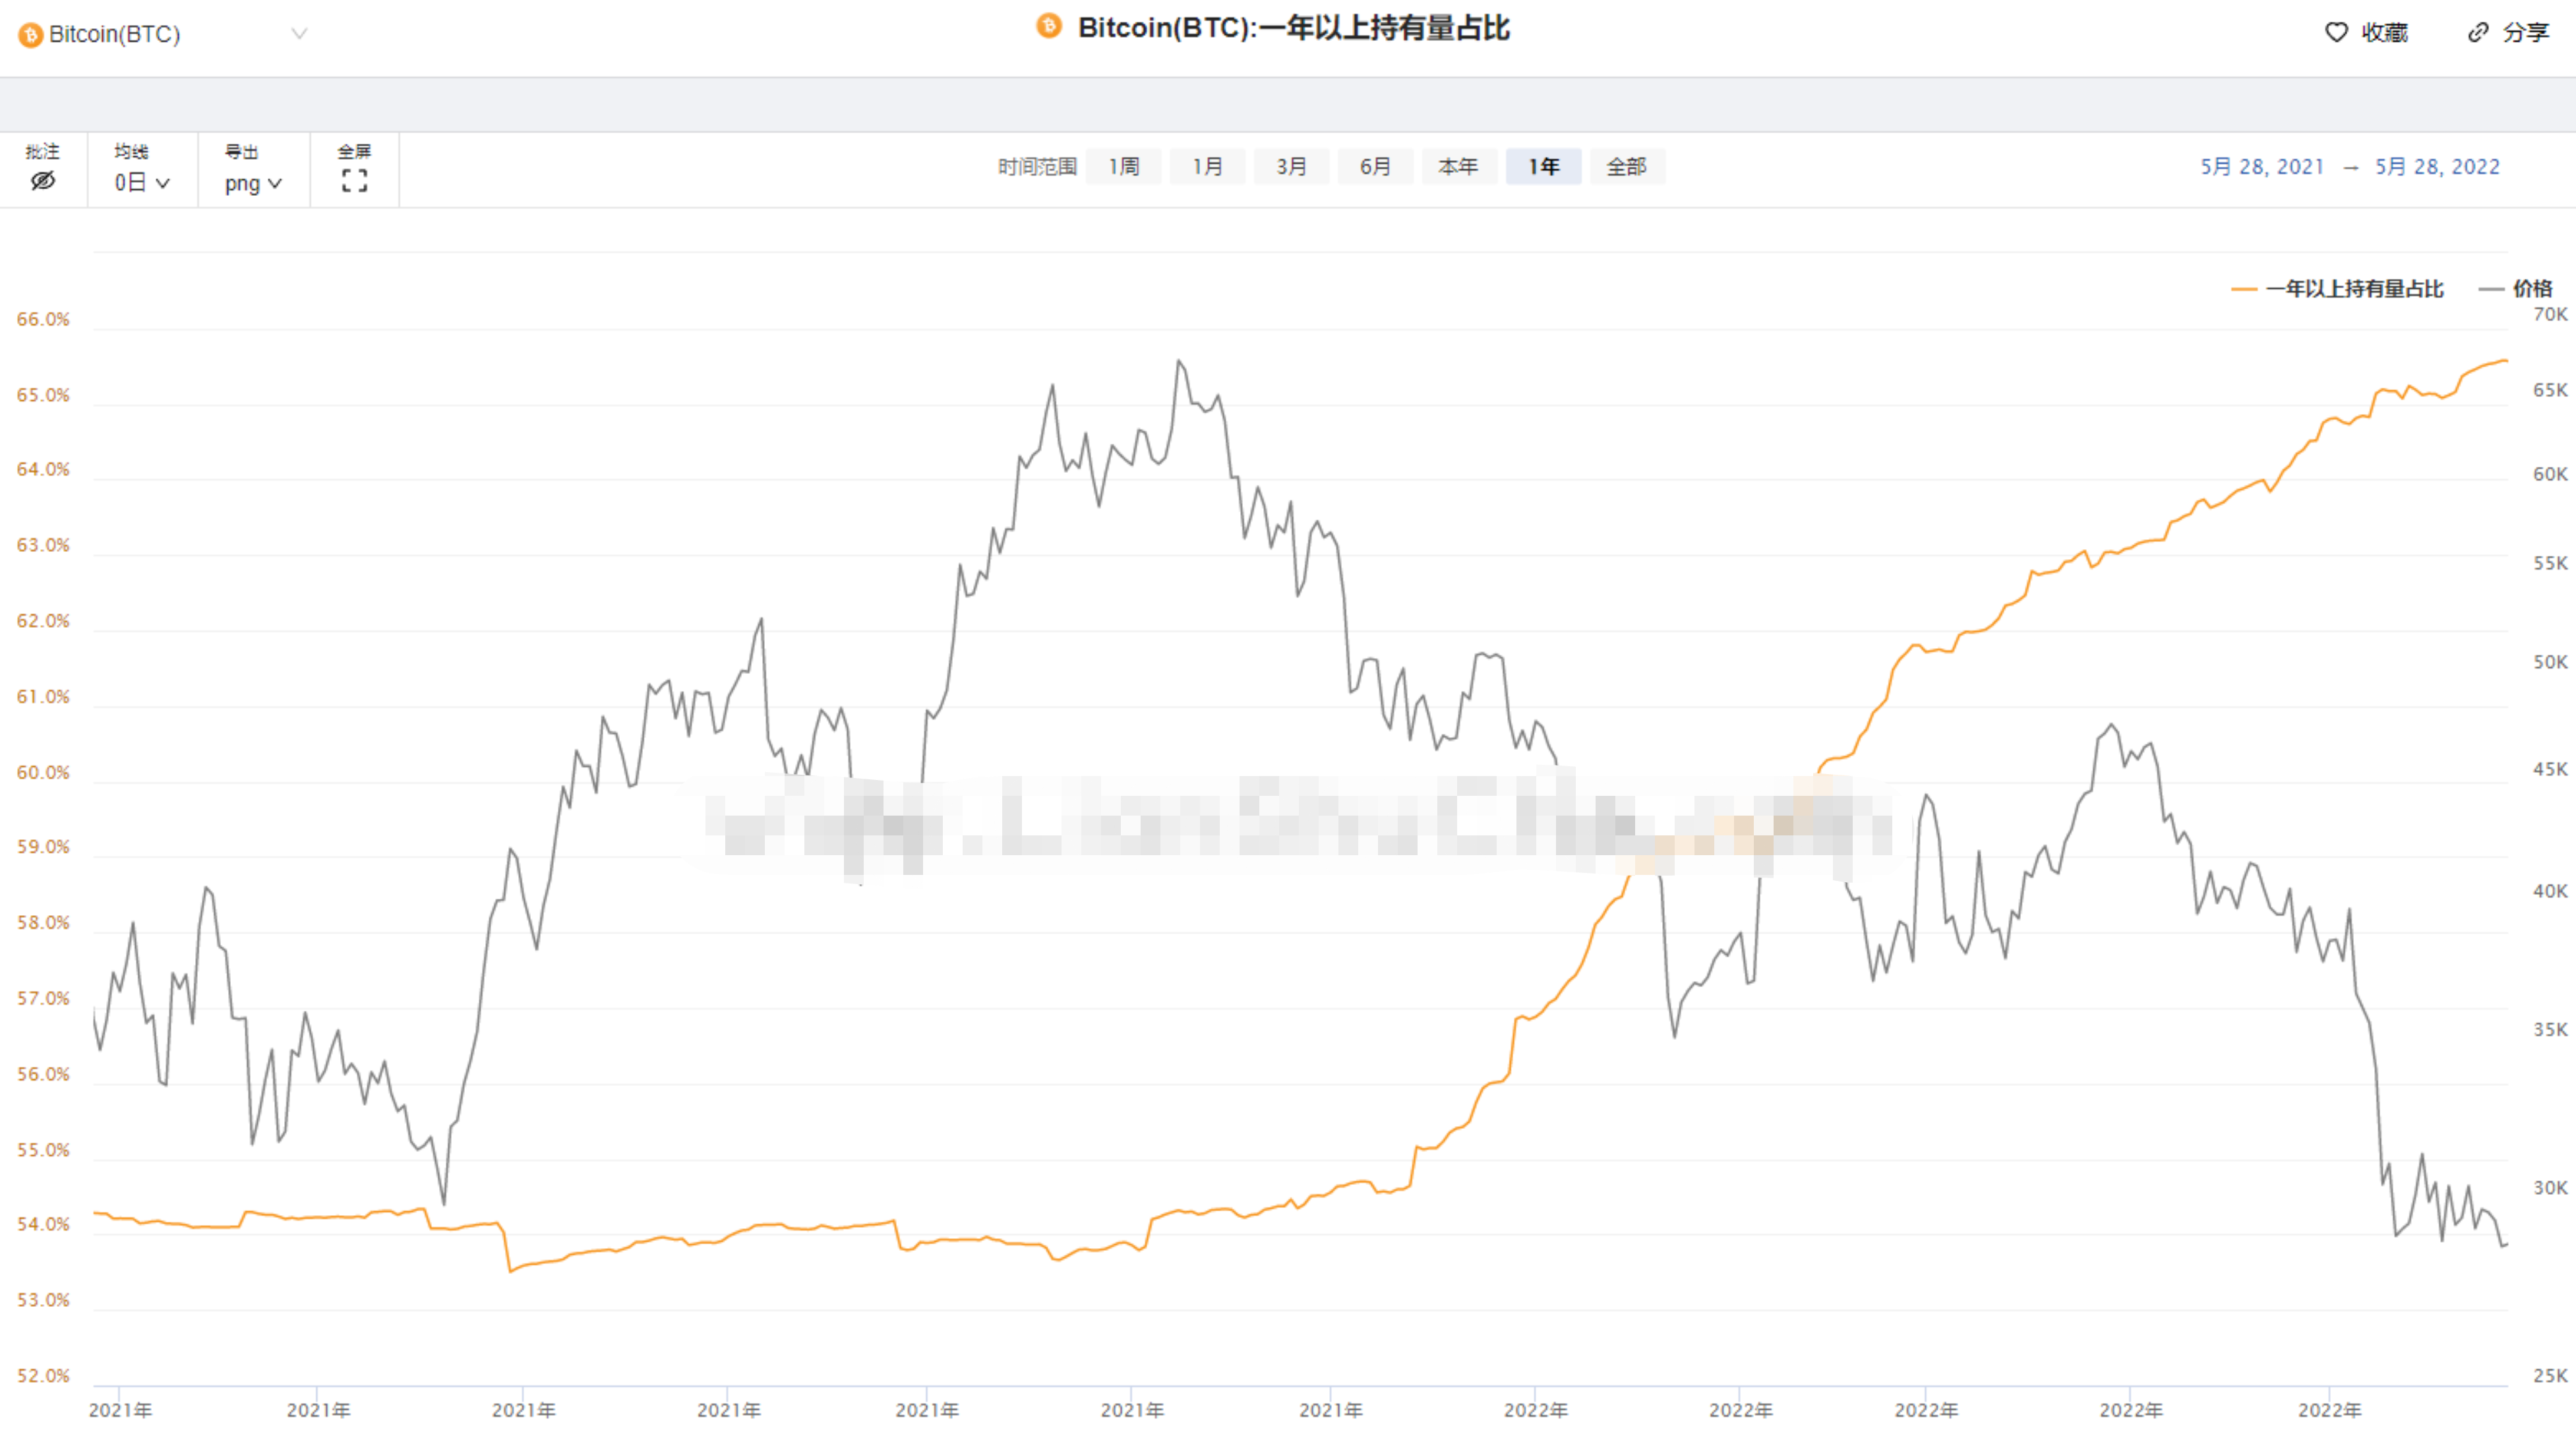This screenshot has width=2576, height=1440.
Task: Select the 6月 time range
Action: point(1375,166)
